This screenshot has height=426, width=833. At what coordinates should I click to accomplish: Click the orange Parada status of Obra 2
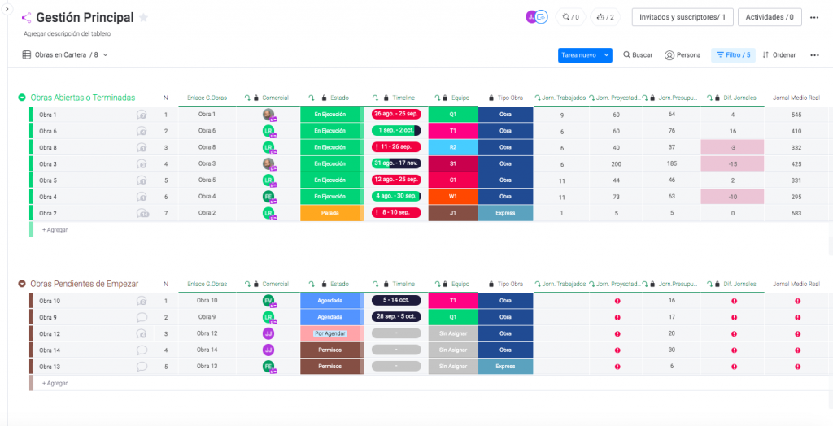pyautogui.click(x=330, y=213)
